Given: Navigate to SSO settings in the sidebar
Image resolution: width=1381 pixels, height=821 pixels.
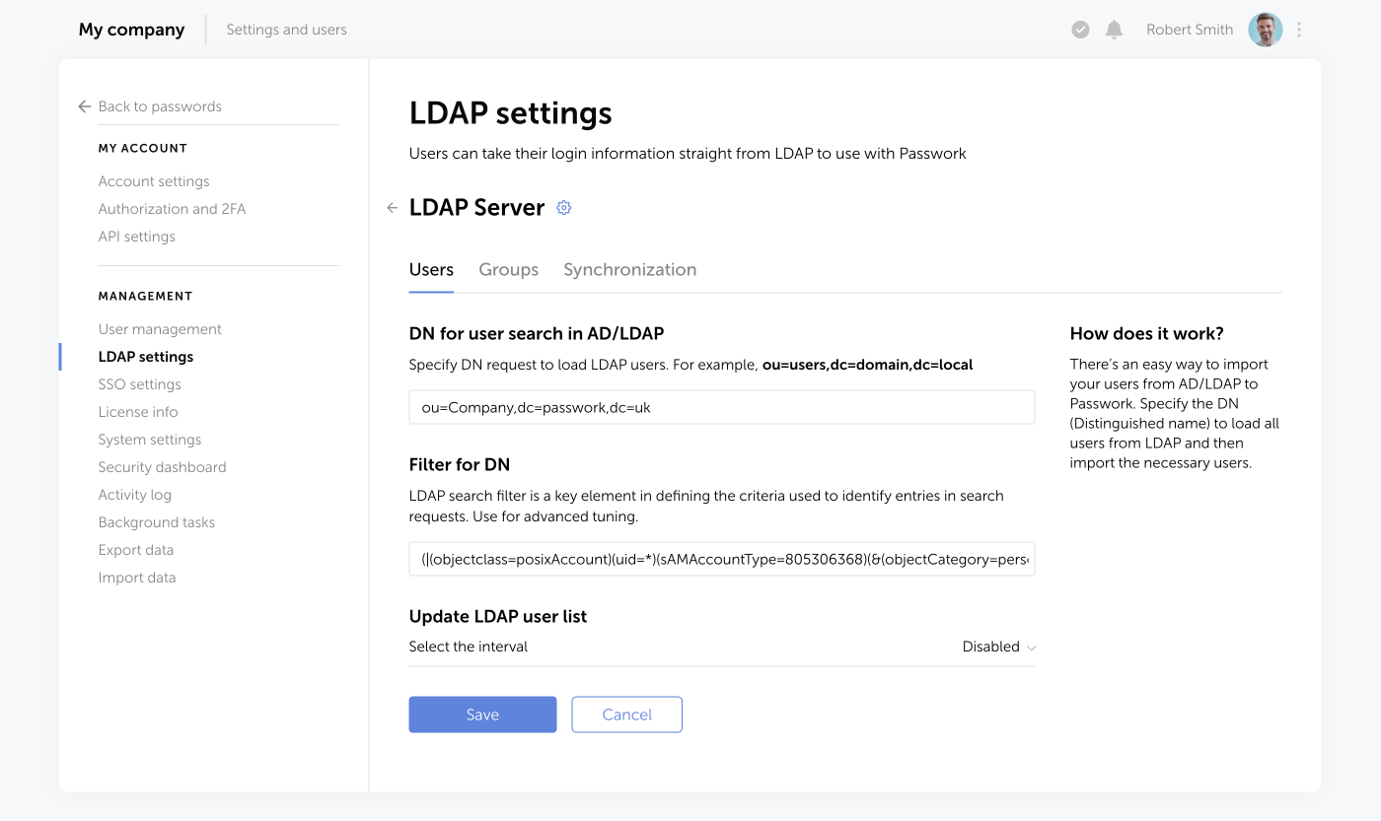Looking at the screenshot, I should [x=139, y=383].
